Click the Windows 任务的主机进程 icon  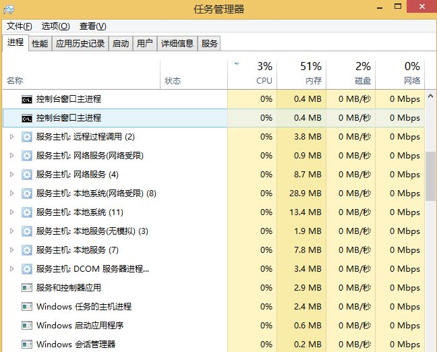(27, 307)
